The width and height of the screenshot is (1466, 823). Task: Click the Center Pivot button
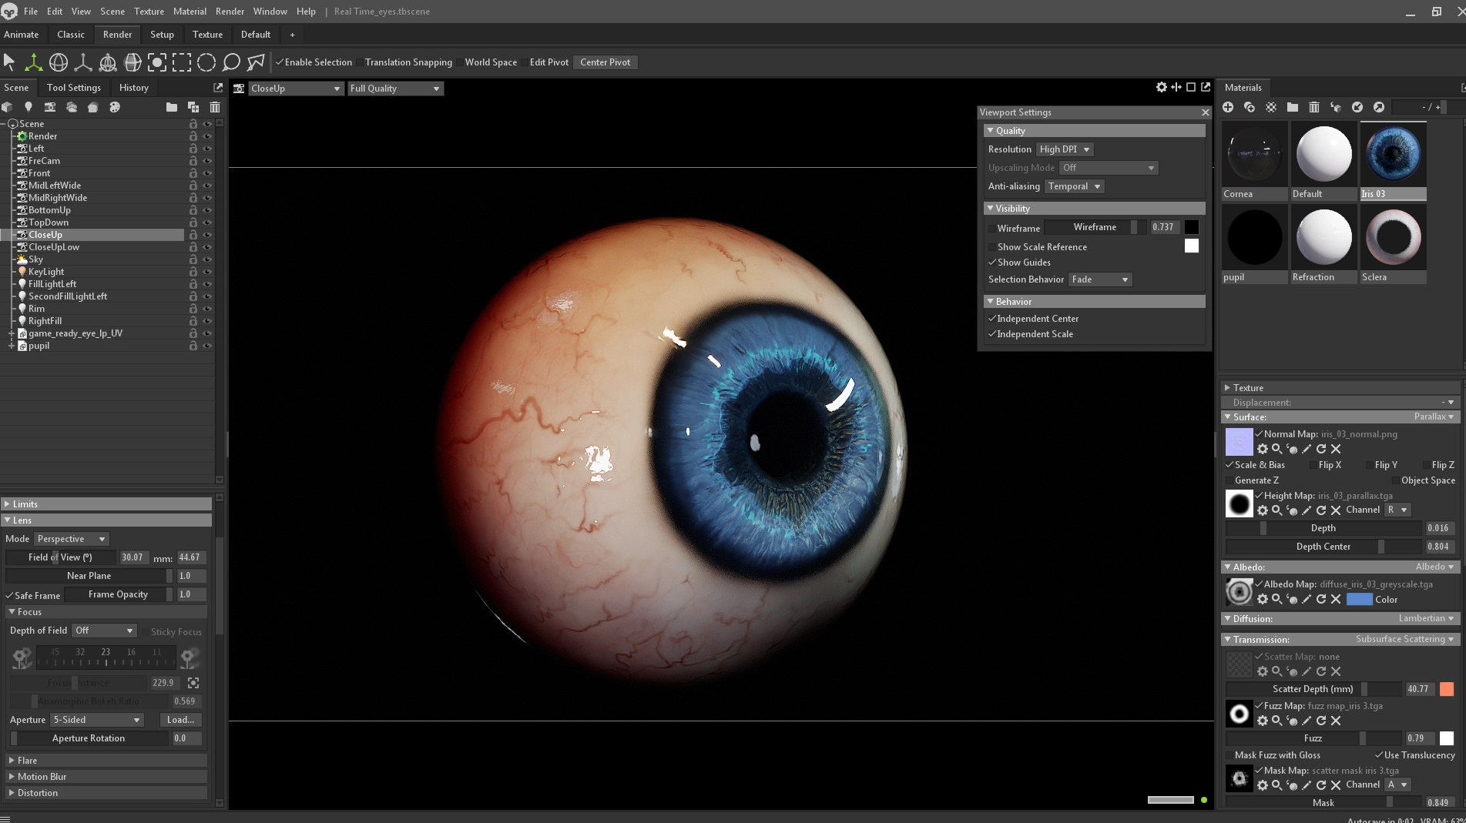[x=605, y=62]
